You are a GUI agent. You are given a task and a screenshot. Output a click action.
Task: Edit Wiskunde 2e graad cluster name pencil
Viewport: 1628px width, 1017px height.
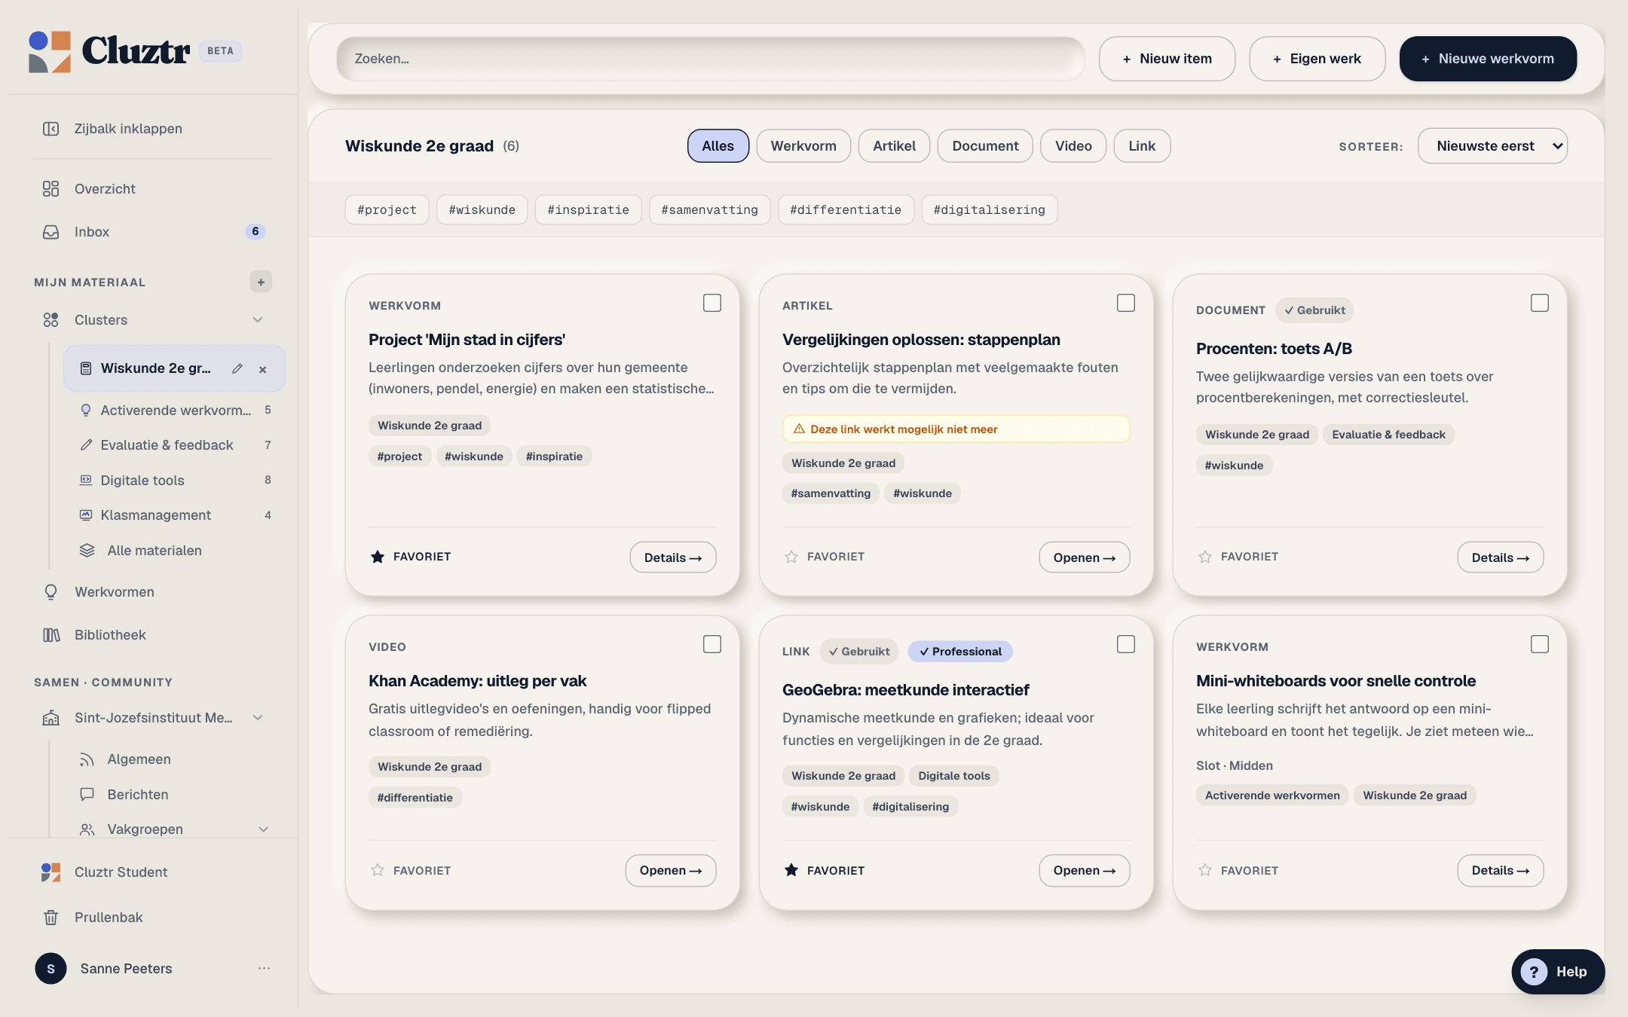(x=237, y=368)
